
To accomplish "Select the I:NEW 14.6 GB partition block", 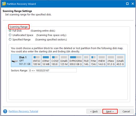I will coord(102,60).
